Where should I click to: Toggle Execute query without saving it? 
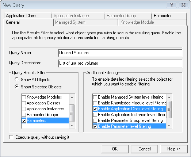(11, 137)
